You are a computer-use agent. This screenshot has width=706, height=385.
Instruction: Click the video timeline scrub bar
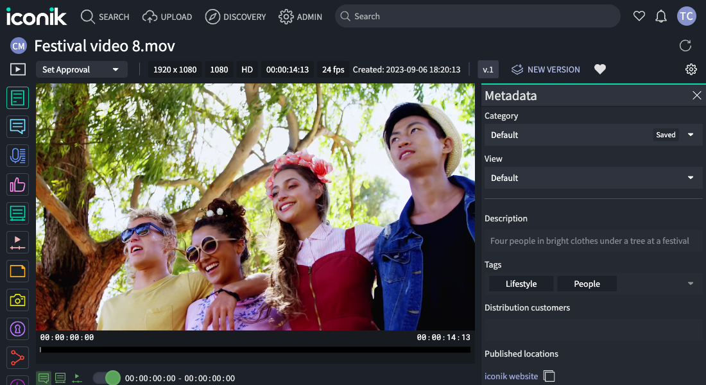pos(255,350)
